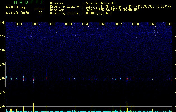Click the 0059 time marker
This screenshot has width=176, height=112.
click(152, 24)
